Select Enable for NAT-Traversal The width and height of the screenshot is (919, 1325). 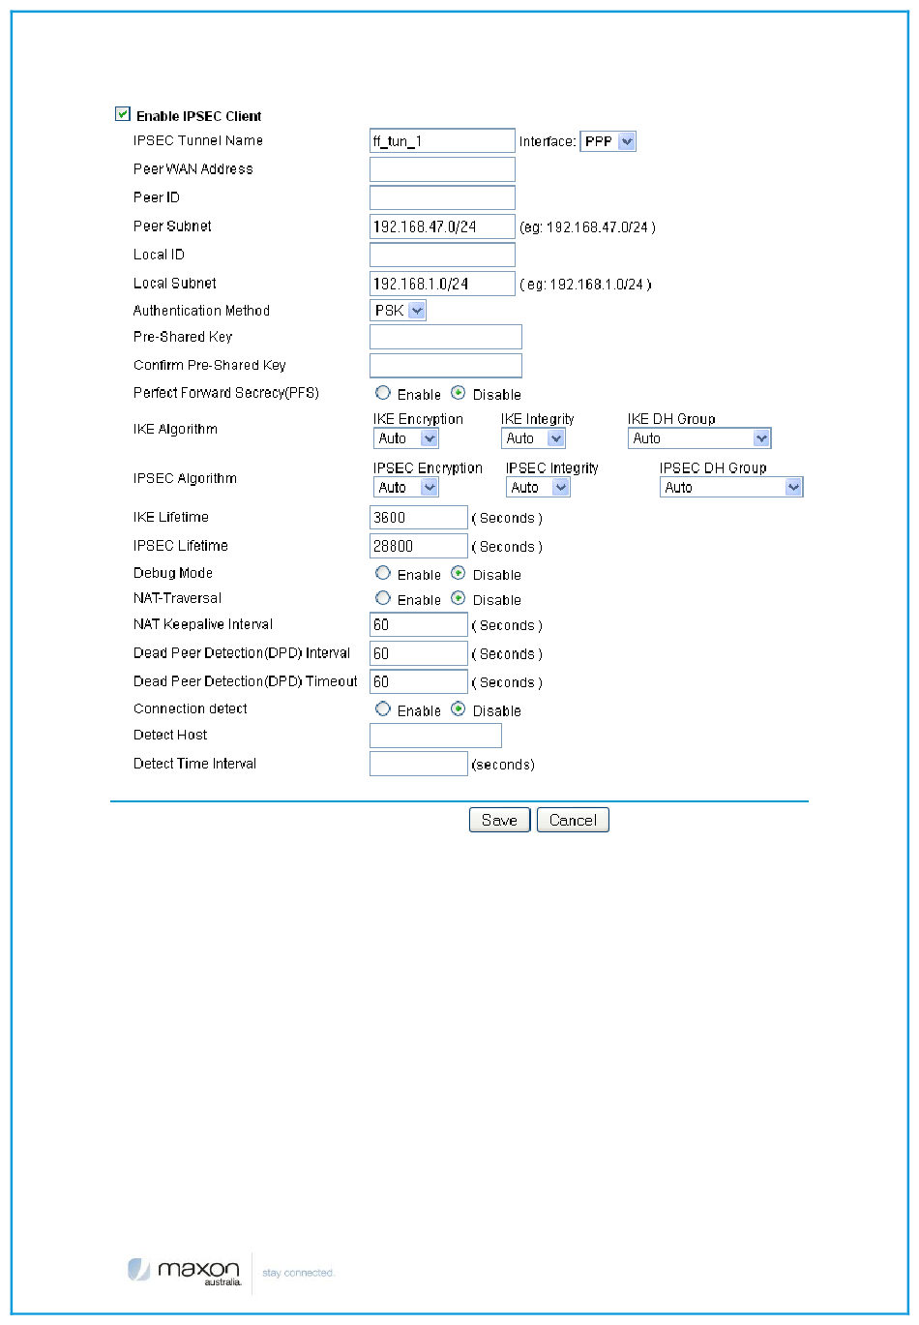tap(383, 598)
